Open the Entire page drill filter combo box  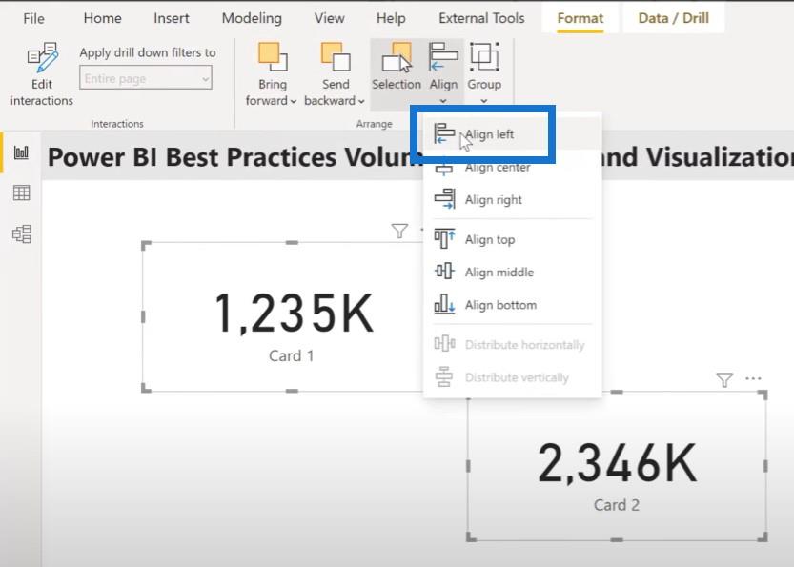click(146, 78)
